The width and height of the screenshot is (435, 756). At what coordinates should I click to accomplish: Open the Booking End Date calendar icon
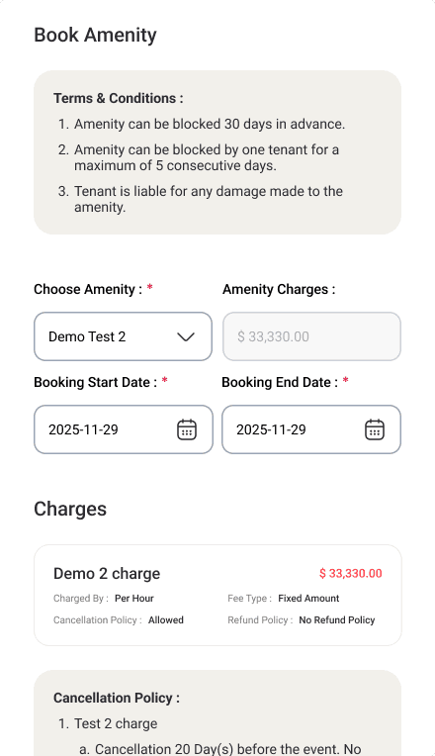(375, 429)
